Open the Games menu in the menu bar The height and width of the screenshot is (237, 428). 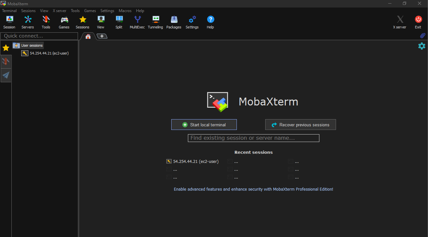click(x=90, y=11)
